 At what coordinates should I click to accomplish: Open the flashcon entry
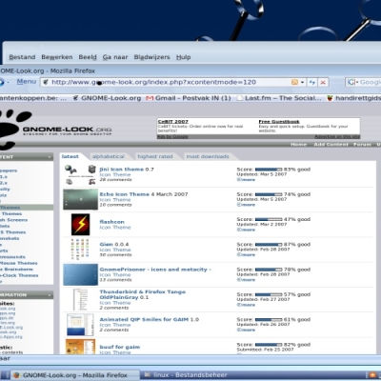(x=111, y=222)
